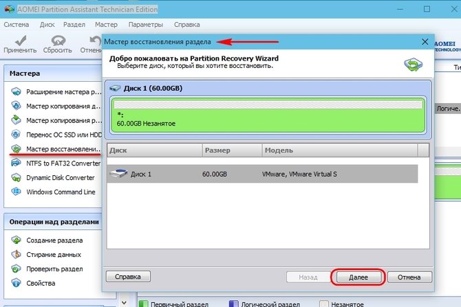The image size is (461, 307).
Task: Click the Диск 1 (60.00GB) header
Action: click(x=153, y=88)
